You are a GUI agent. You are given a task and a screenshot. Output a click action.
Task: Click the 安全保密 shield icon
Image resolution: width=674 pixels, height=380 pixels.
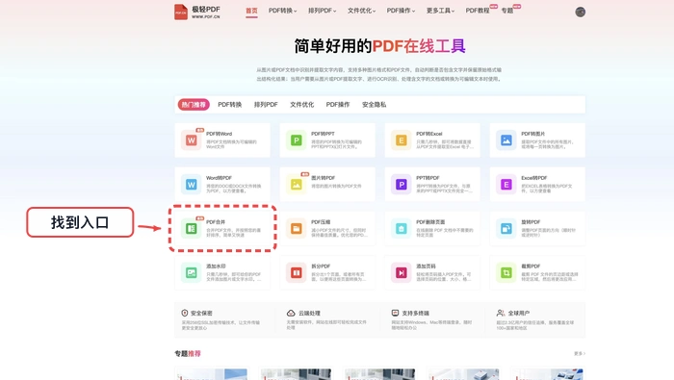tap(185, 313)
